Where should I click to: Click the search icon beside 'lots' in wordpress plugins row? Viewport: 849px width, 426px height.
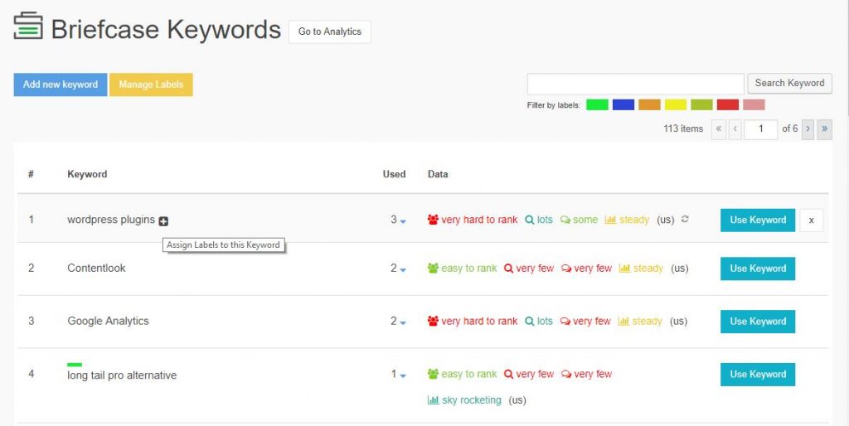pos(530,220)
